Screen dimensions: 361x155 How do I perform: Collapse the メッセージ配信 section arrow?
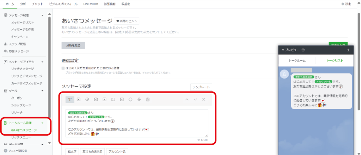pos(42,15)
